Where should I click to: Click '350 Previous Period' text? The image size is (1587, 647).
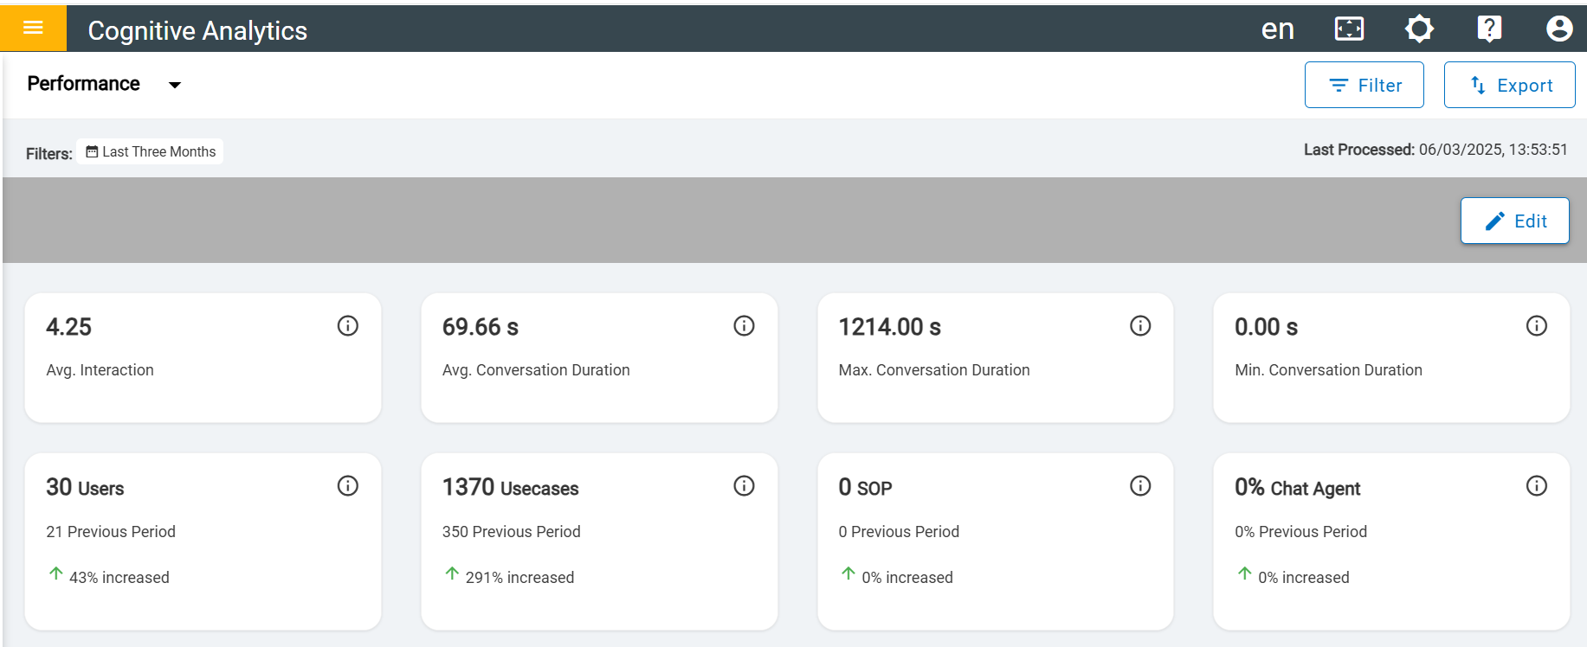click(511, 532)
